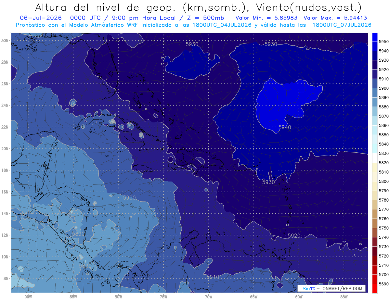Click the 5850 colorbar value

[383, 135]
